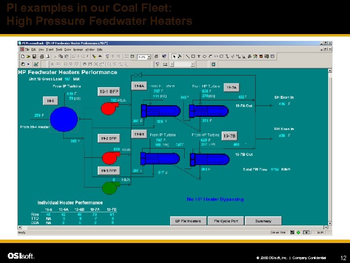The width and height of the screenshot is (350, 263).
Task: Open the Insert menu
Action: click(x=50, y=49)
